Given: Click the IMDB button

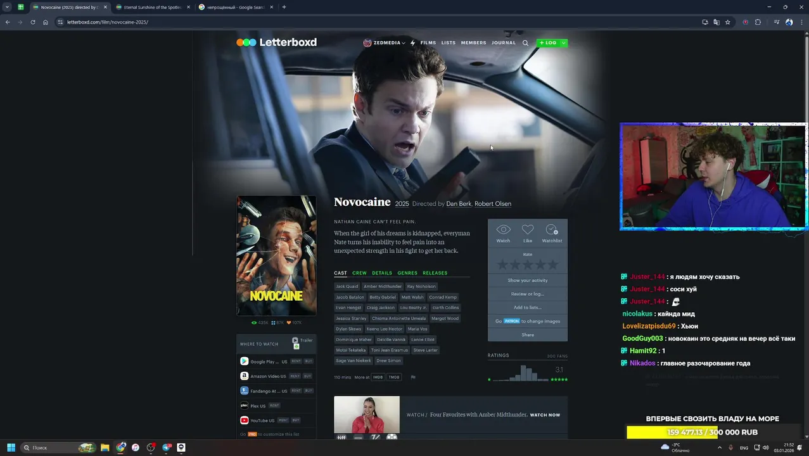Looking at the screenshot, I should 378,377.
